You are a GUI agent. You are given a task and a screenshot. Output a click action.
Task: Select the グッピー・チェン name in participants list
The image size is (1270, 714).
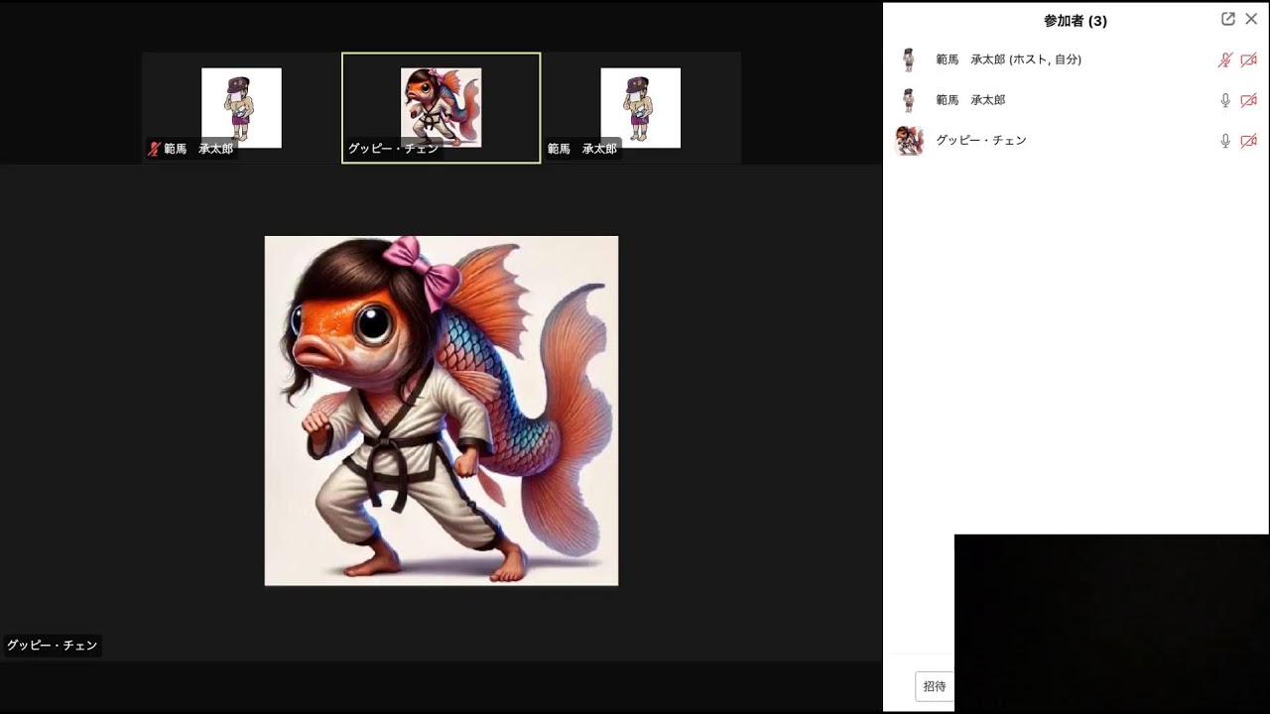980,141
